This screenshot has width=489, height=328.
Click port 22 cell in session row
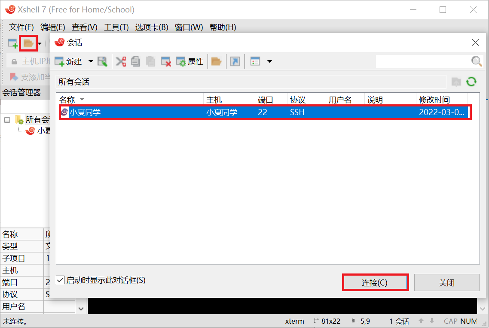click(263, 112)
